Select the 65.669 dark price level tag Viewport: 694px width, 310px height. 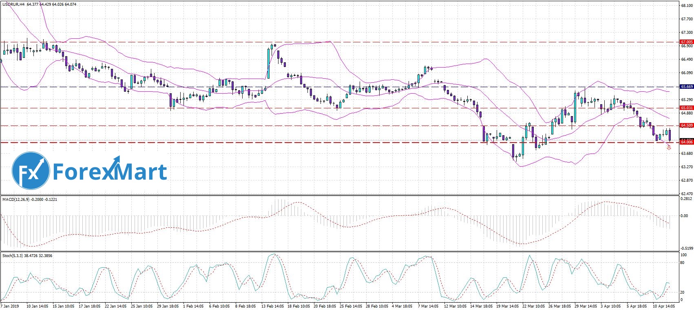point(687,87)
